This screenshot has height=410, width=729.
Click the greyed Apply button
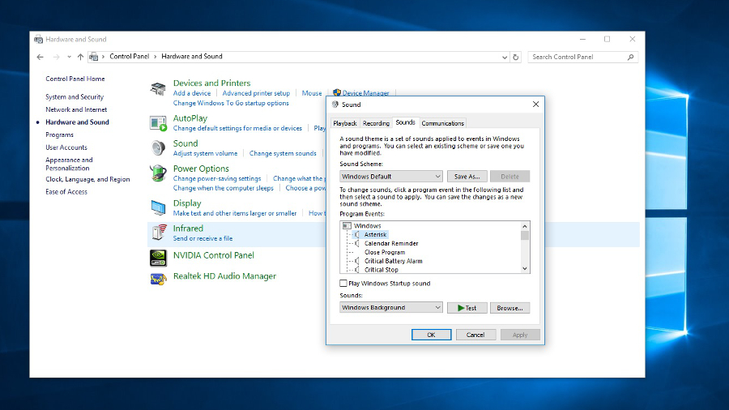coord(520,335)
